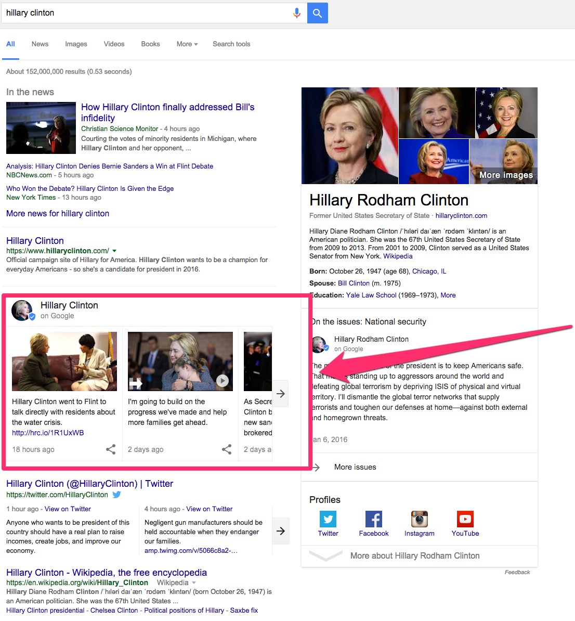The height and width of the screenshot is (621, 575).
Task: Open the Facebook profile icon
Action: [373, 519]
